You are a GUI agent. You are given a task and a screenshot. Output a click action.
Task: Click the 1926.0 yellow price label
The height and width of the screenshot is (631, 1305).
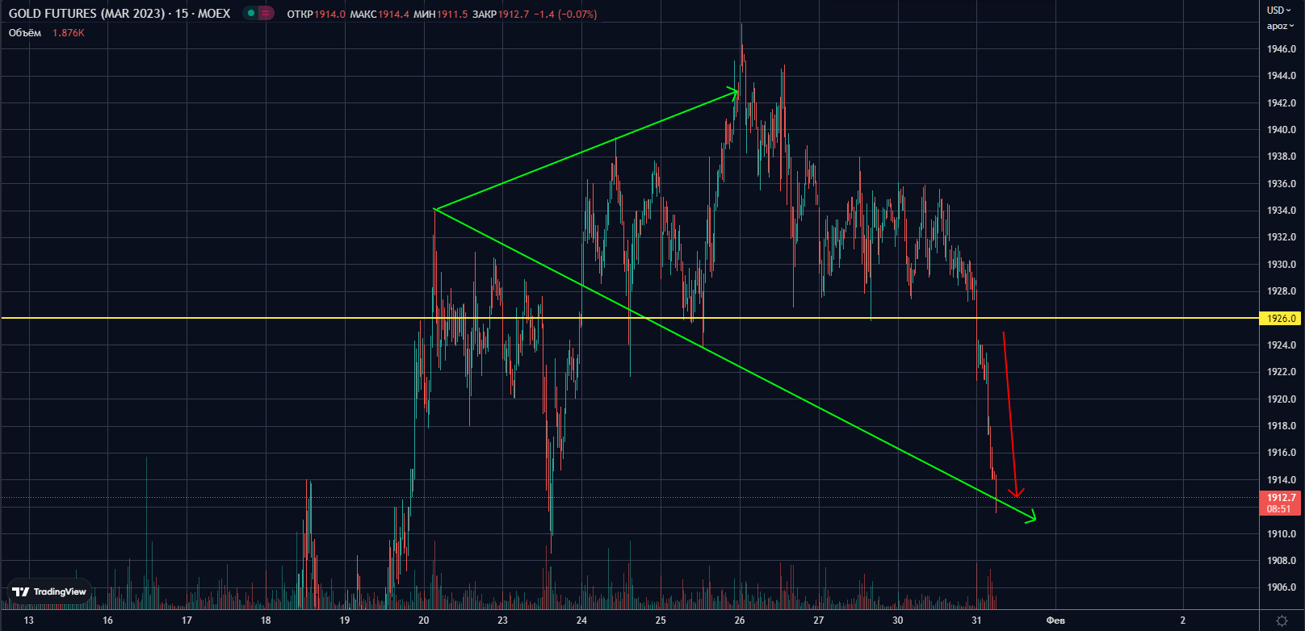pyautogui.click(x=1281, y=319)
